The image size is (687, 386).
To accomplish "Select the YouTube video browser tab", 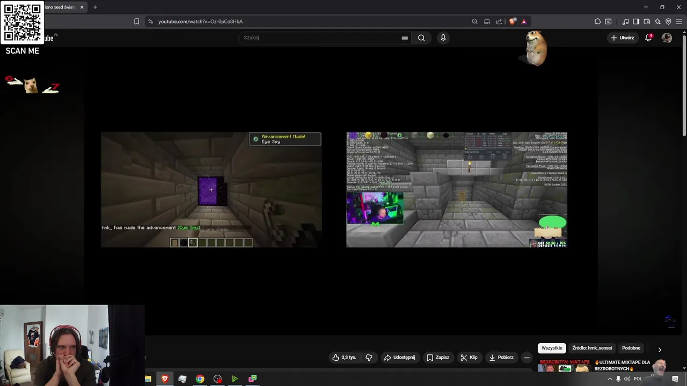I will (59, 7).
